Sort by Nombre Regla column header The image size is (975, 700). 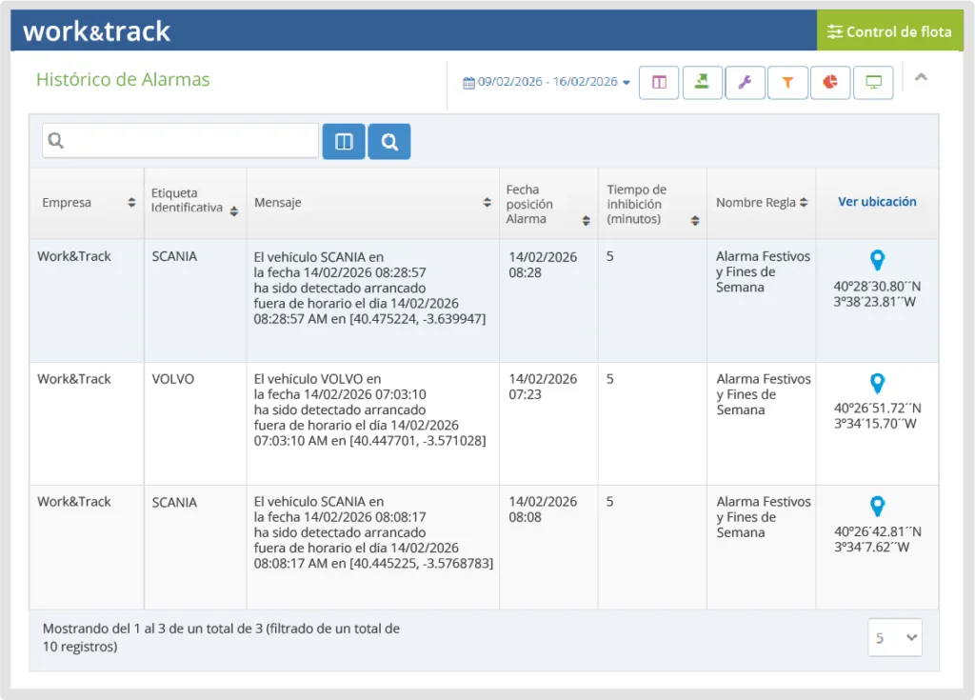tap(762, 203)
